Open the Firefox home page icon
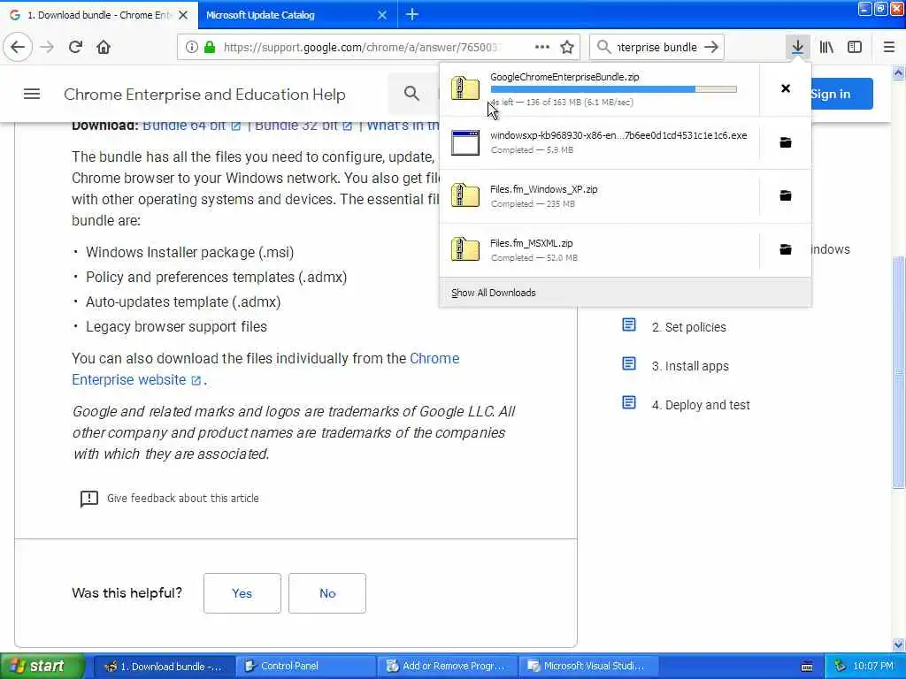This screenshot has height=679, width=906. tap(104, 47)
